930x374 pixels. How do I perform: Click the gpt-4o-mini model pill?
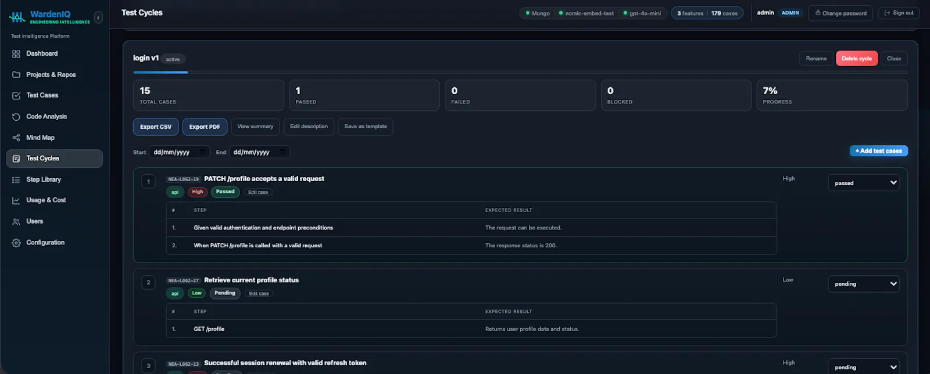(x=642, y=13)
